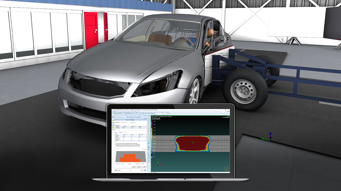Collapse the panel using the header arrow
The image size is (341, 191).
tap(116, 119)
